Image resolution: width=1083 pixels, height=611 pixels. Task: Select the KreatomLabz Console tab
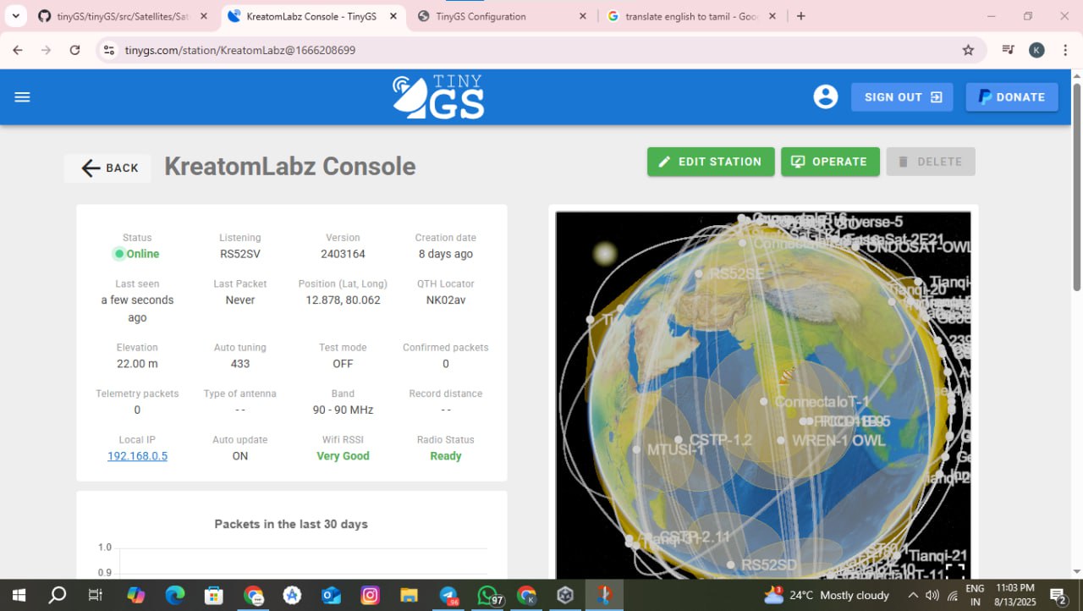tap(313, 16)
